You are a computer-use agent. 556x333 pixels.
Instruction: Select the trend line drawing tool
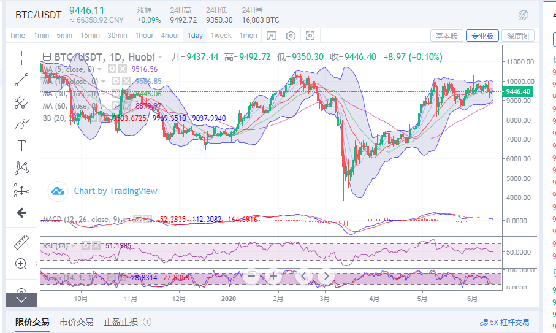click(x=21, y=80)
